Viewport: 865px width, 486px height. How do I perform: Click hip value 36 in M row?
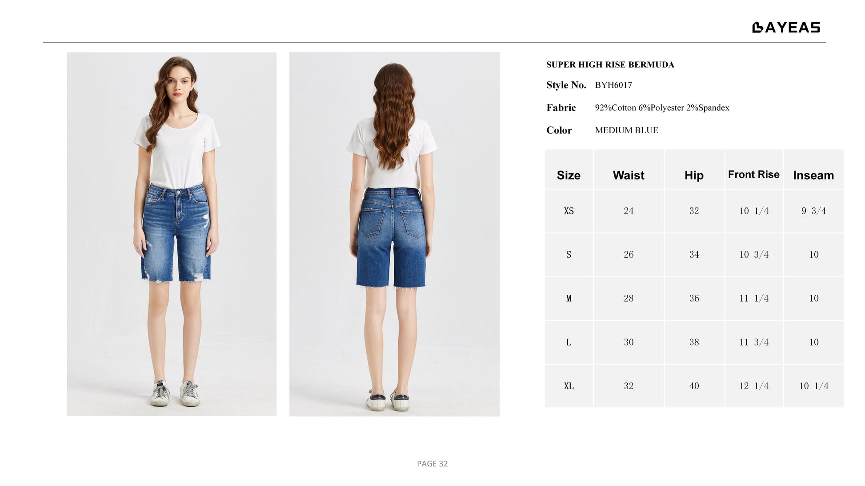click(x=694, y=298)
